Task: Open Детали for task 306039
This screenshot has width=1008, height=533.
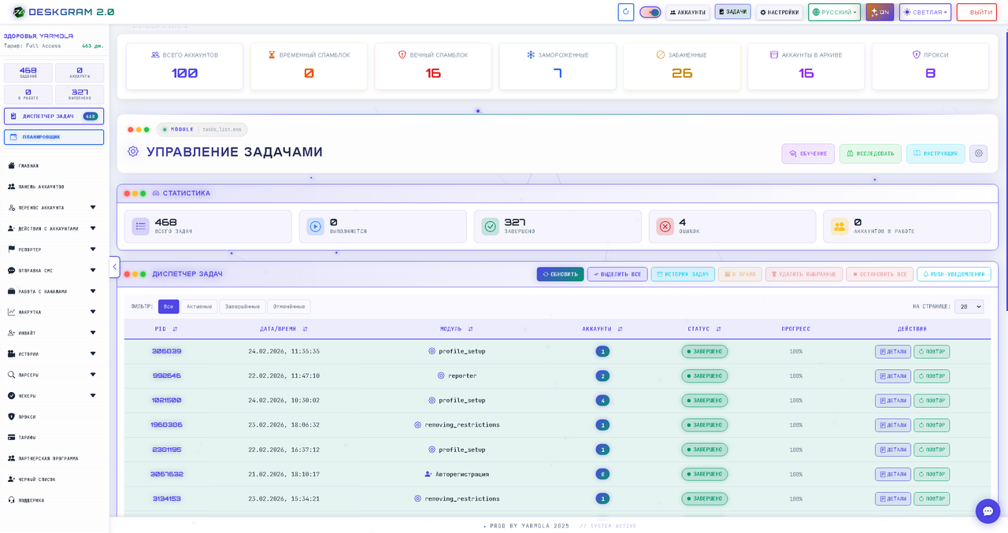Action: tap(892, 351)
